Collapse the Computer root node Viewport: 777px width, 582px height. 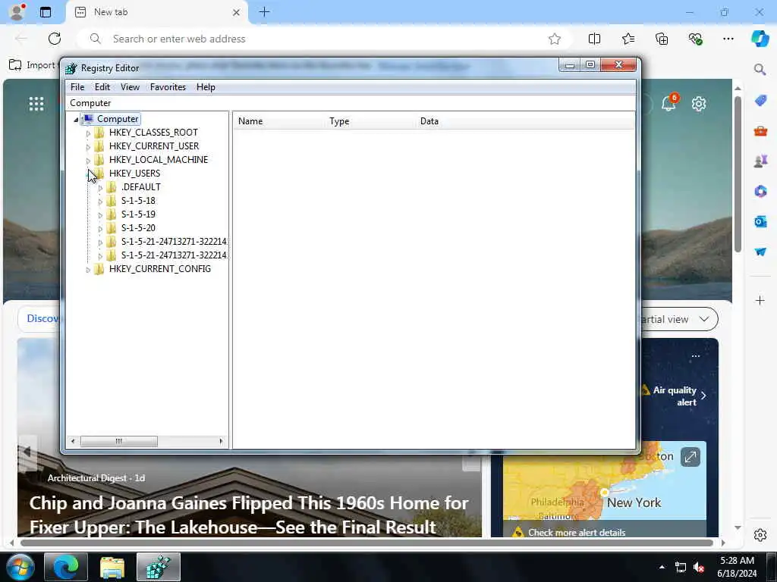(76, 120)
